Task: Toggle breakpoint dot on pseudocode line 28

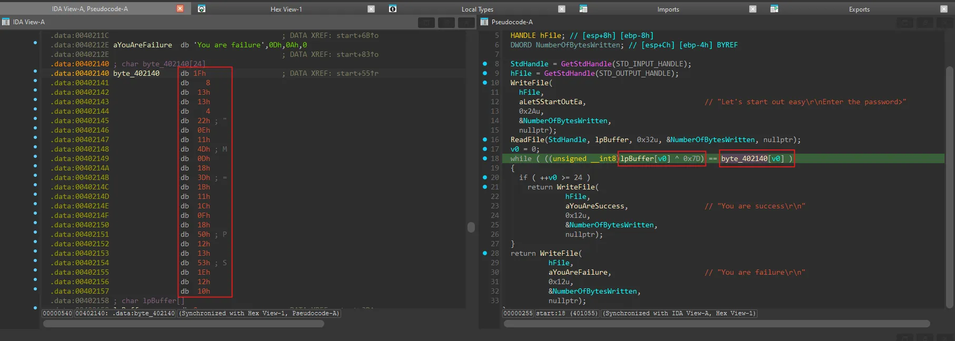Action: 485,253
